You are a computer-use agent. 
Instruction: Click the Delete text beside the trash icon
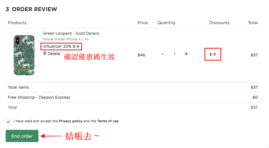coord(54,54)
